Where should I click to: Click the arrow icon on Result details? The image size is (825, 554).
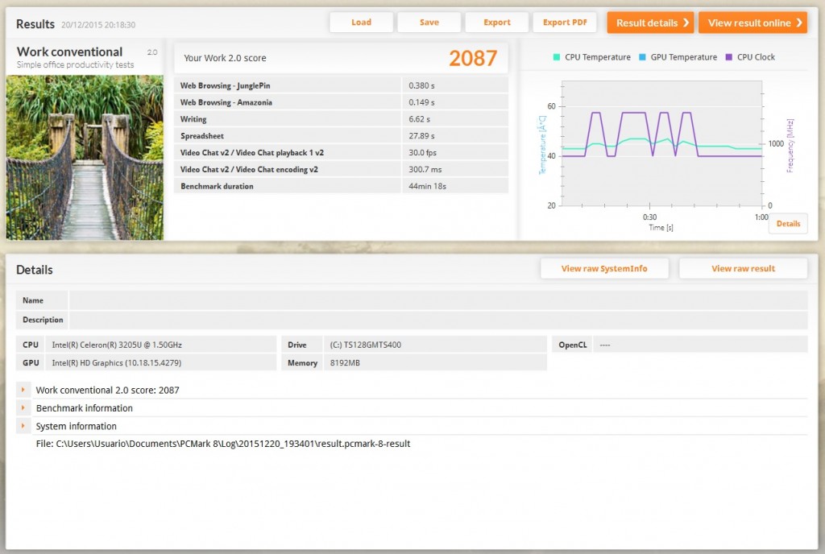point(687,23)
